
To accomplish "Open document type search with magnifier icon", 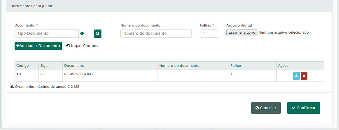I will [x=97, y=34].
